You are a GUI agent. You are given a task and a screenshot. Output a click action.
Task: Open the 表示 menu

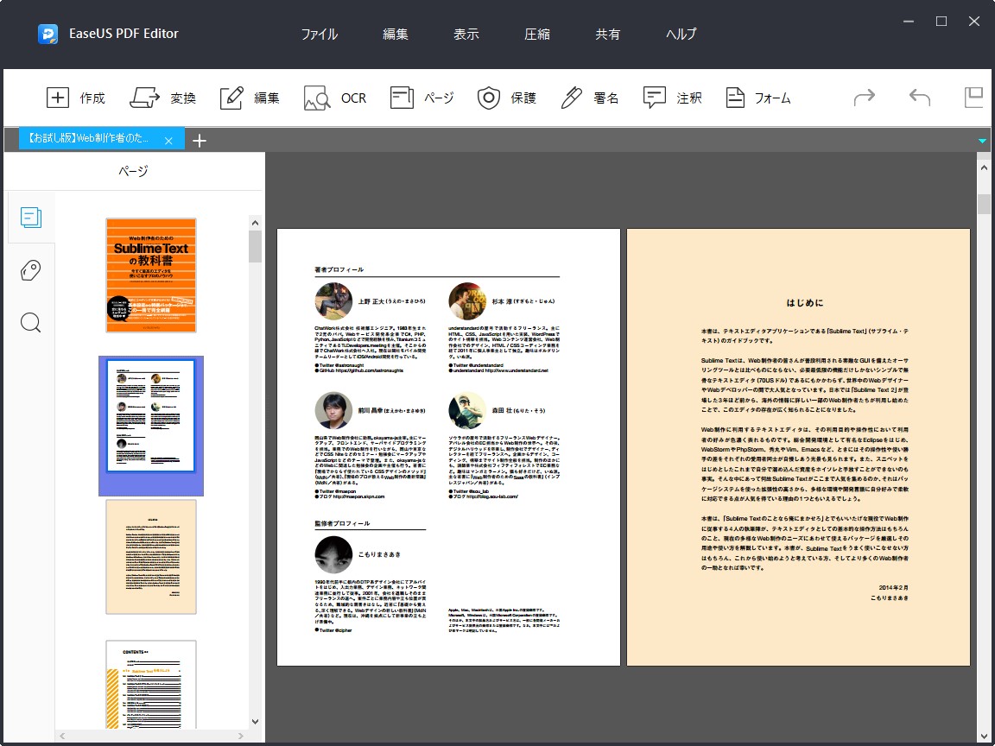click(466, 35)
